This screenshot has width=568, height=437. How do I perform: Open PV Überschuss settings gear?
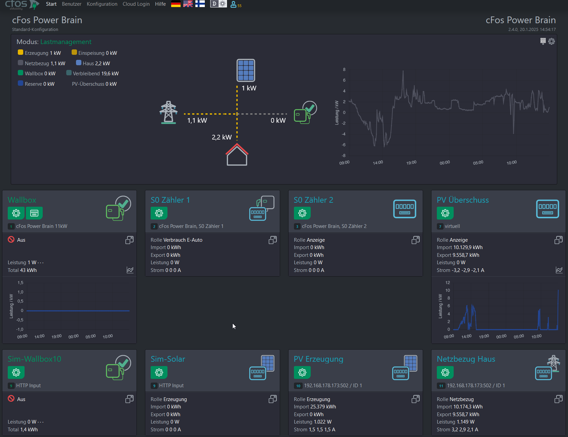(x=445, y=213)
